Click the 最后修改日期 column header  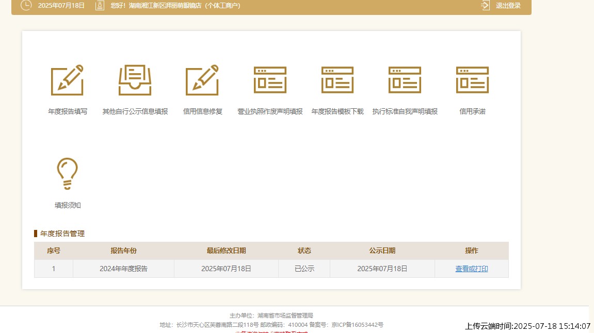(226, 251)
